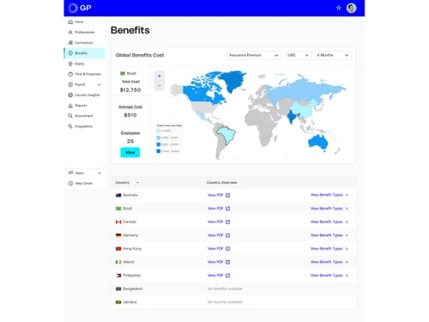Image resolution: width=429 pixels, height=322 pixels.
Task: Expand the Users submenu chevron
Action: (100, 173)
